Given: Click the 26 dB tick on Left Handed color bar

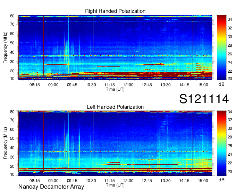Looking at the screenshot, I should [230, 146].
